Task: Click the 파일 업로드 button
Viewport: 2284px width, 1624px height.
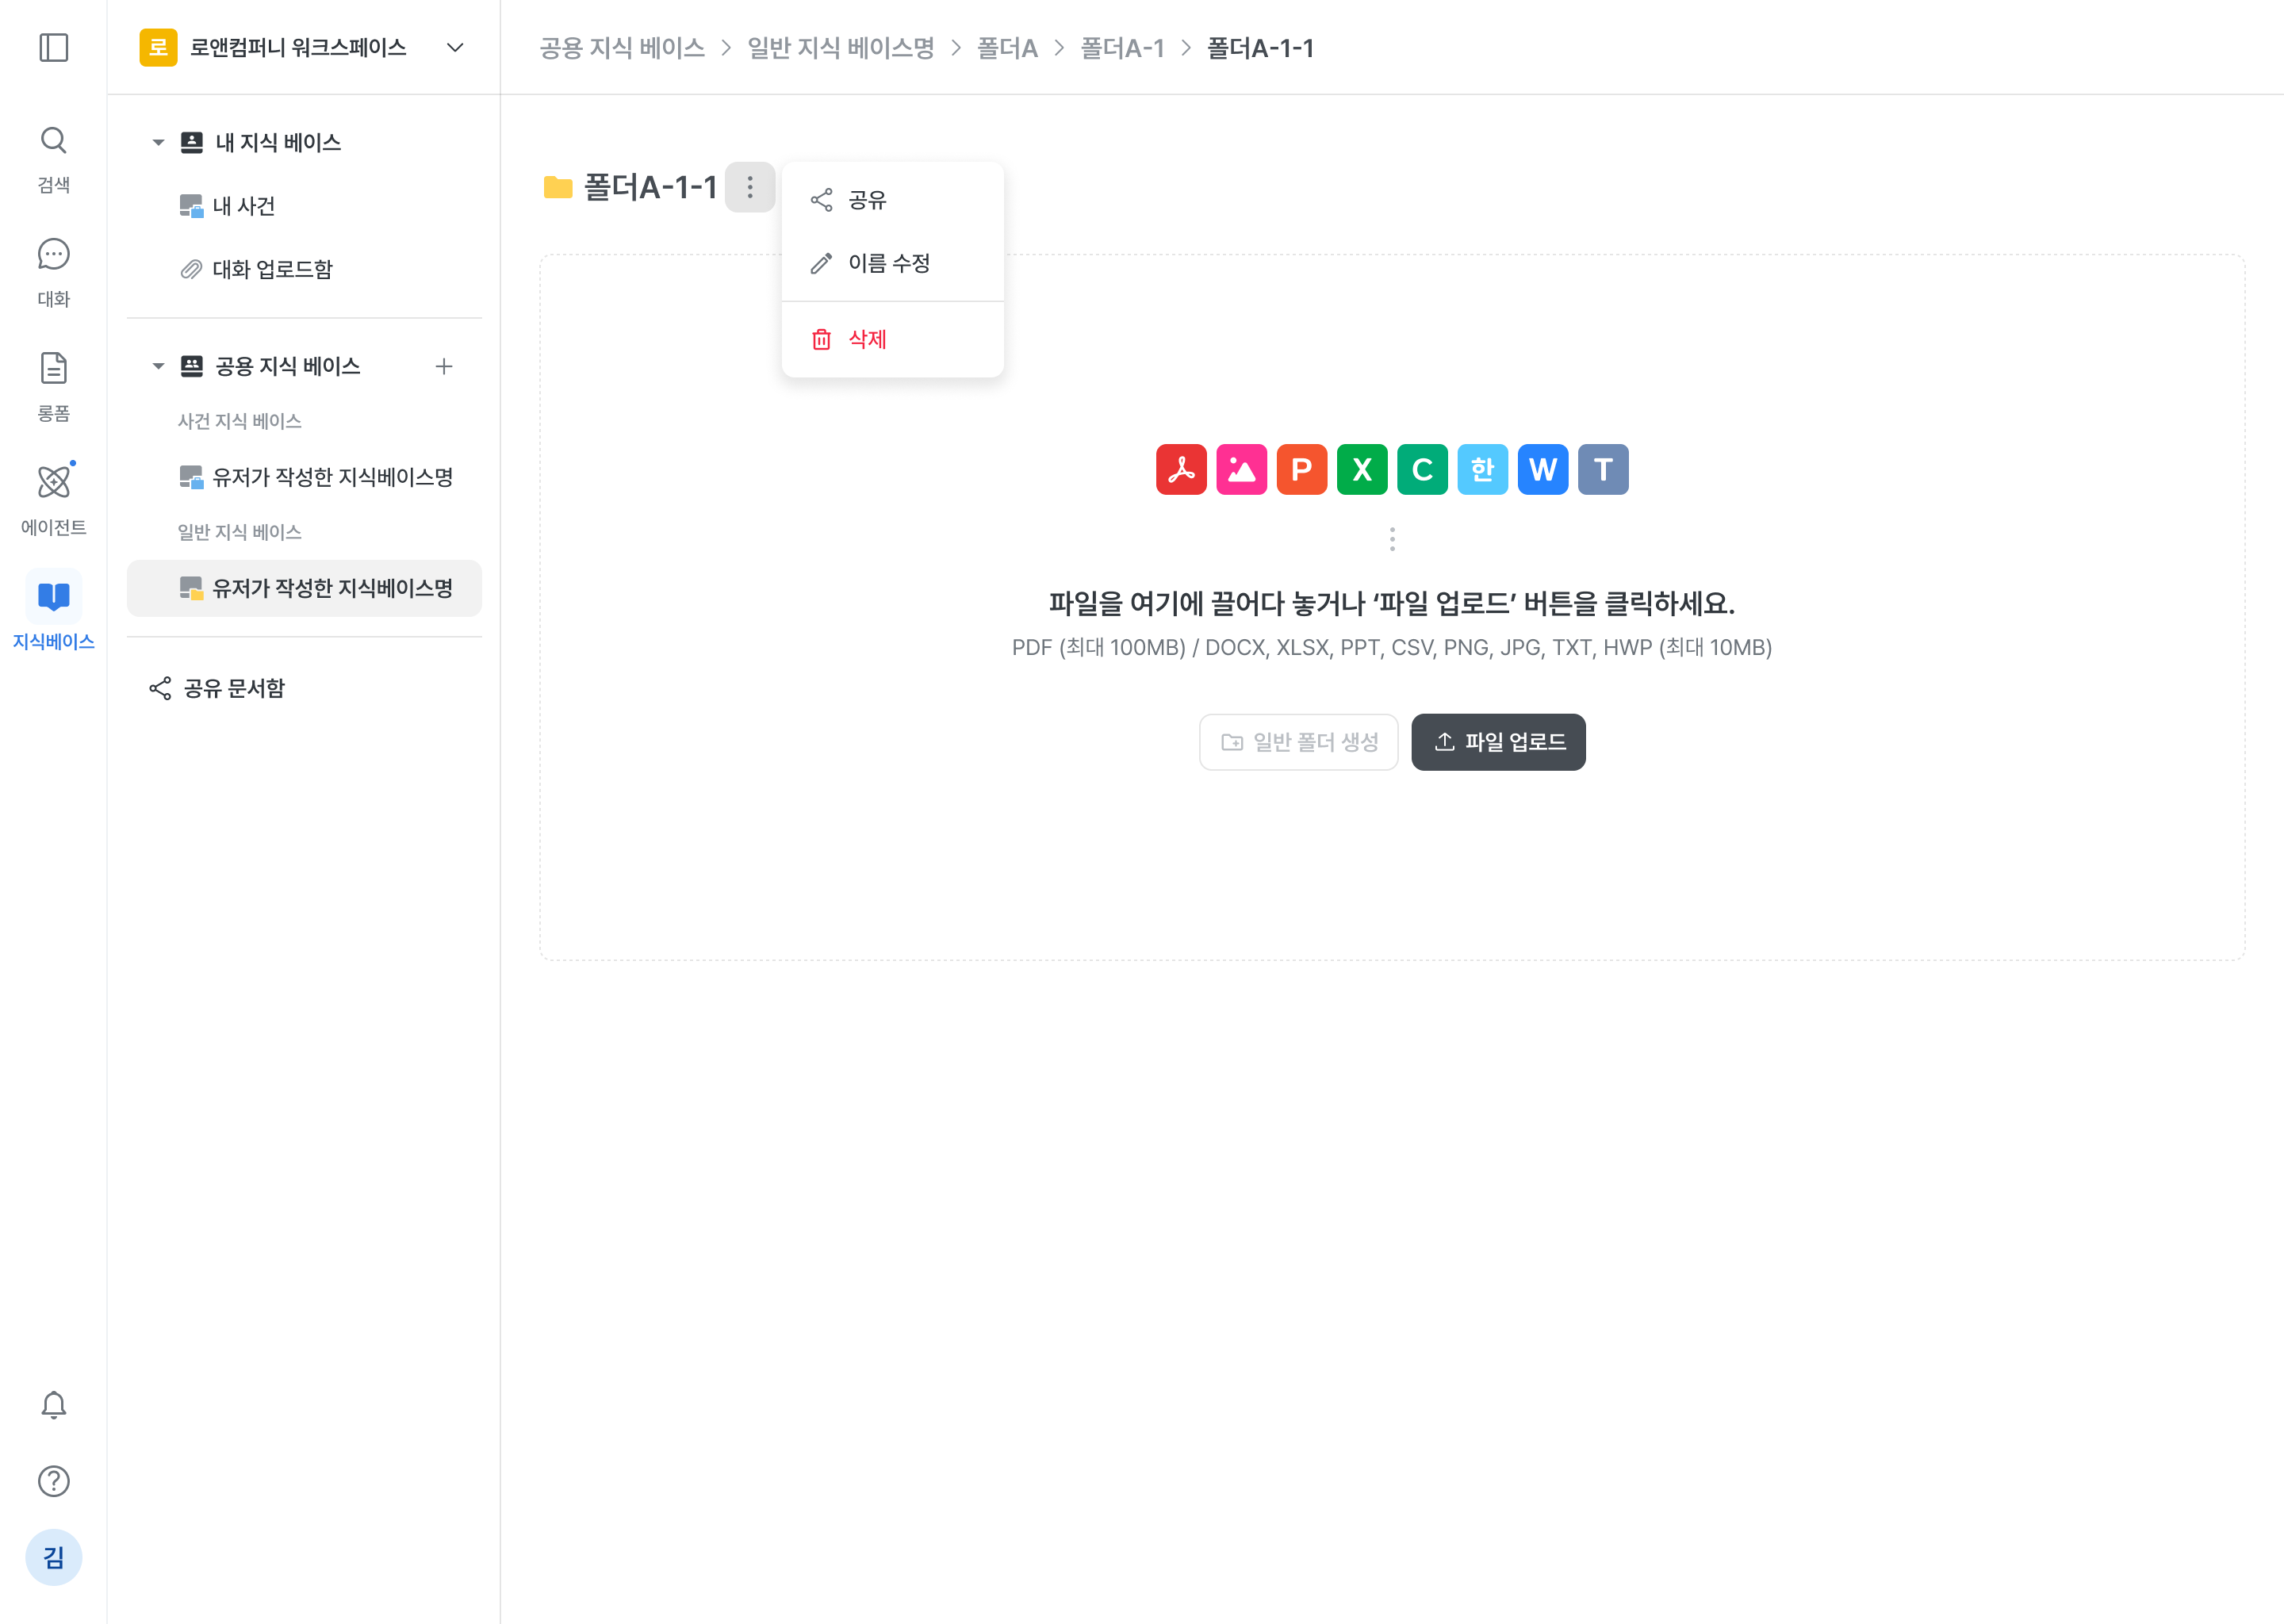Action: coord(1498,742)
